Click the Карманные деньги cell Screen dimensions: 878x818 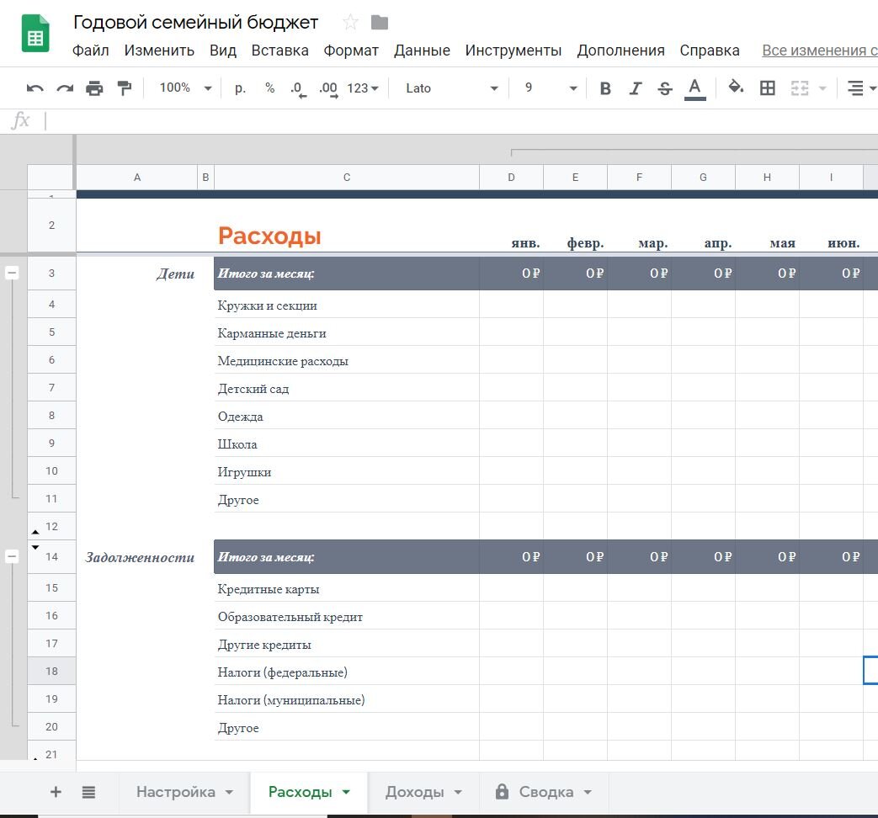click(x=347, y=332)
